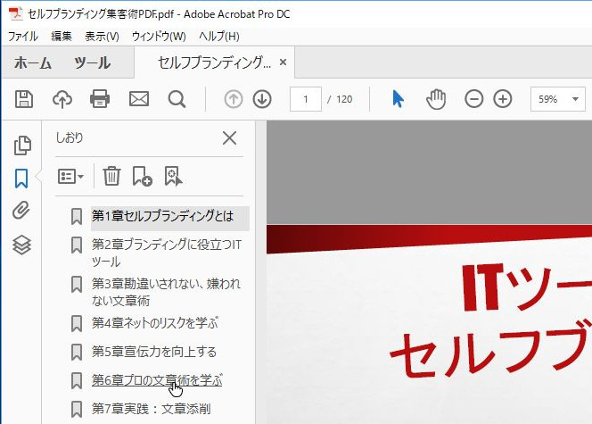Toggle the Attachments paperclip panel
The height and width of the screenshot is (424, 592).
22,212
